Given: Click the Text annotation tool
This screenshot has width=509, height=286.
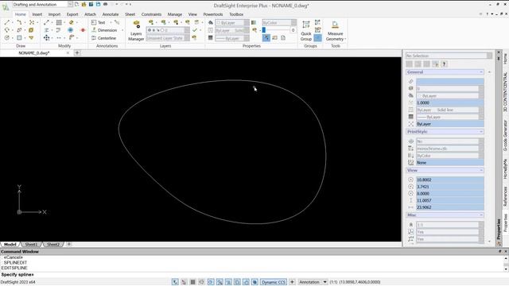Looking at the screenshot, I should point(99,22).
